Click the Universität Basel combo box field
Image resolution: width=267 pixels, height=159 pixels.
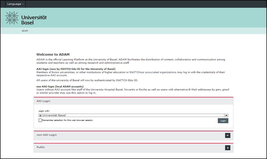(x=132, y=115)
